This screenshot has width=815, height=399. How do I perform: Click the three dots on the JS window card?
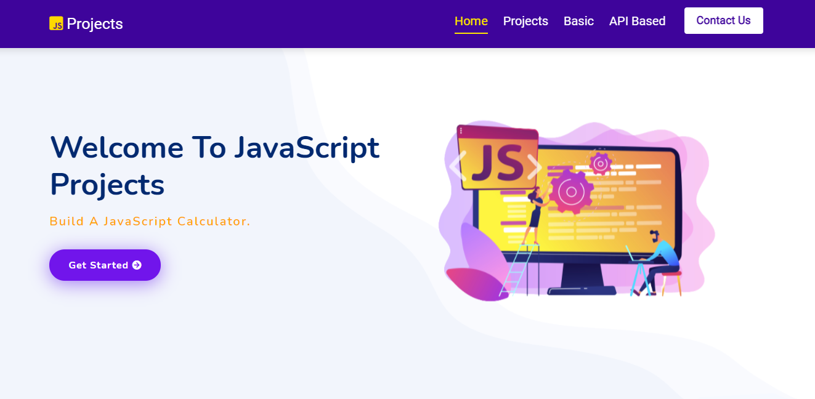tap(461, 131)
